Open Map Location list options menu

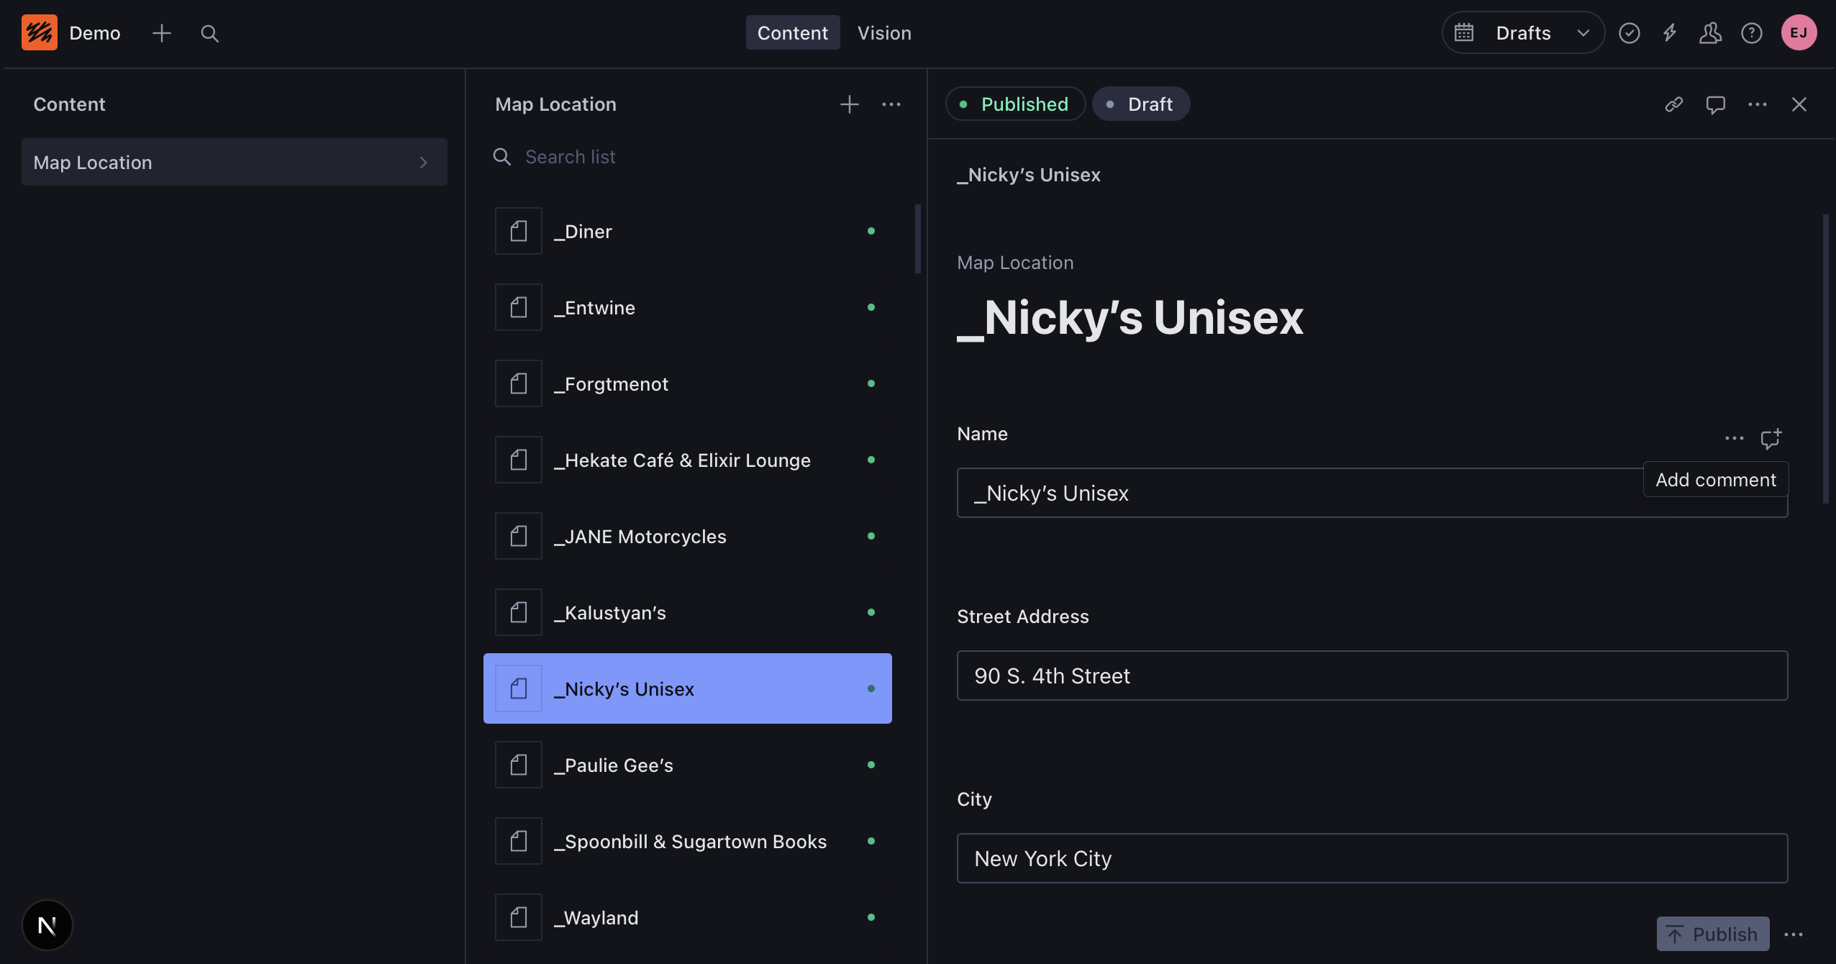[891, 104]
